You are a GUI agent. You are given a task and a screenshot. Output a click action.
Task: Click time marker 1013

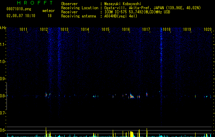pos(64,29)
